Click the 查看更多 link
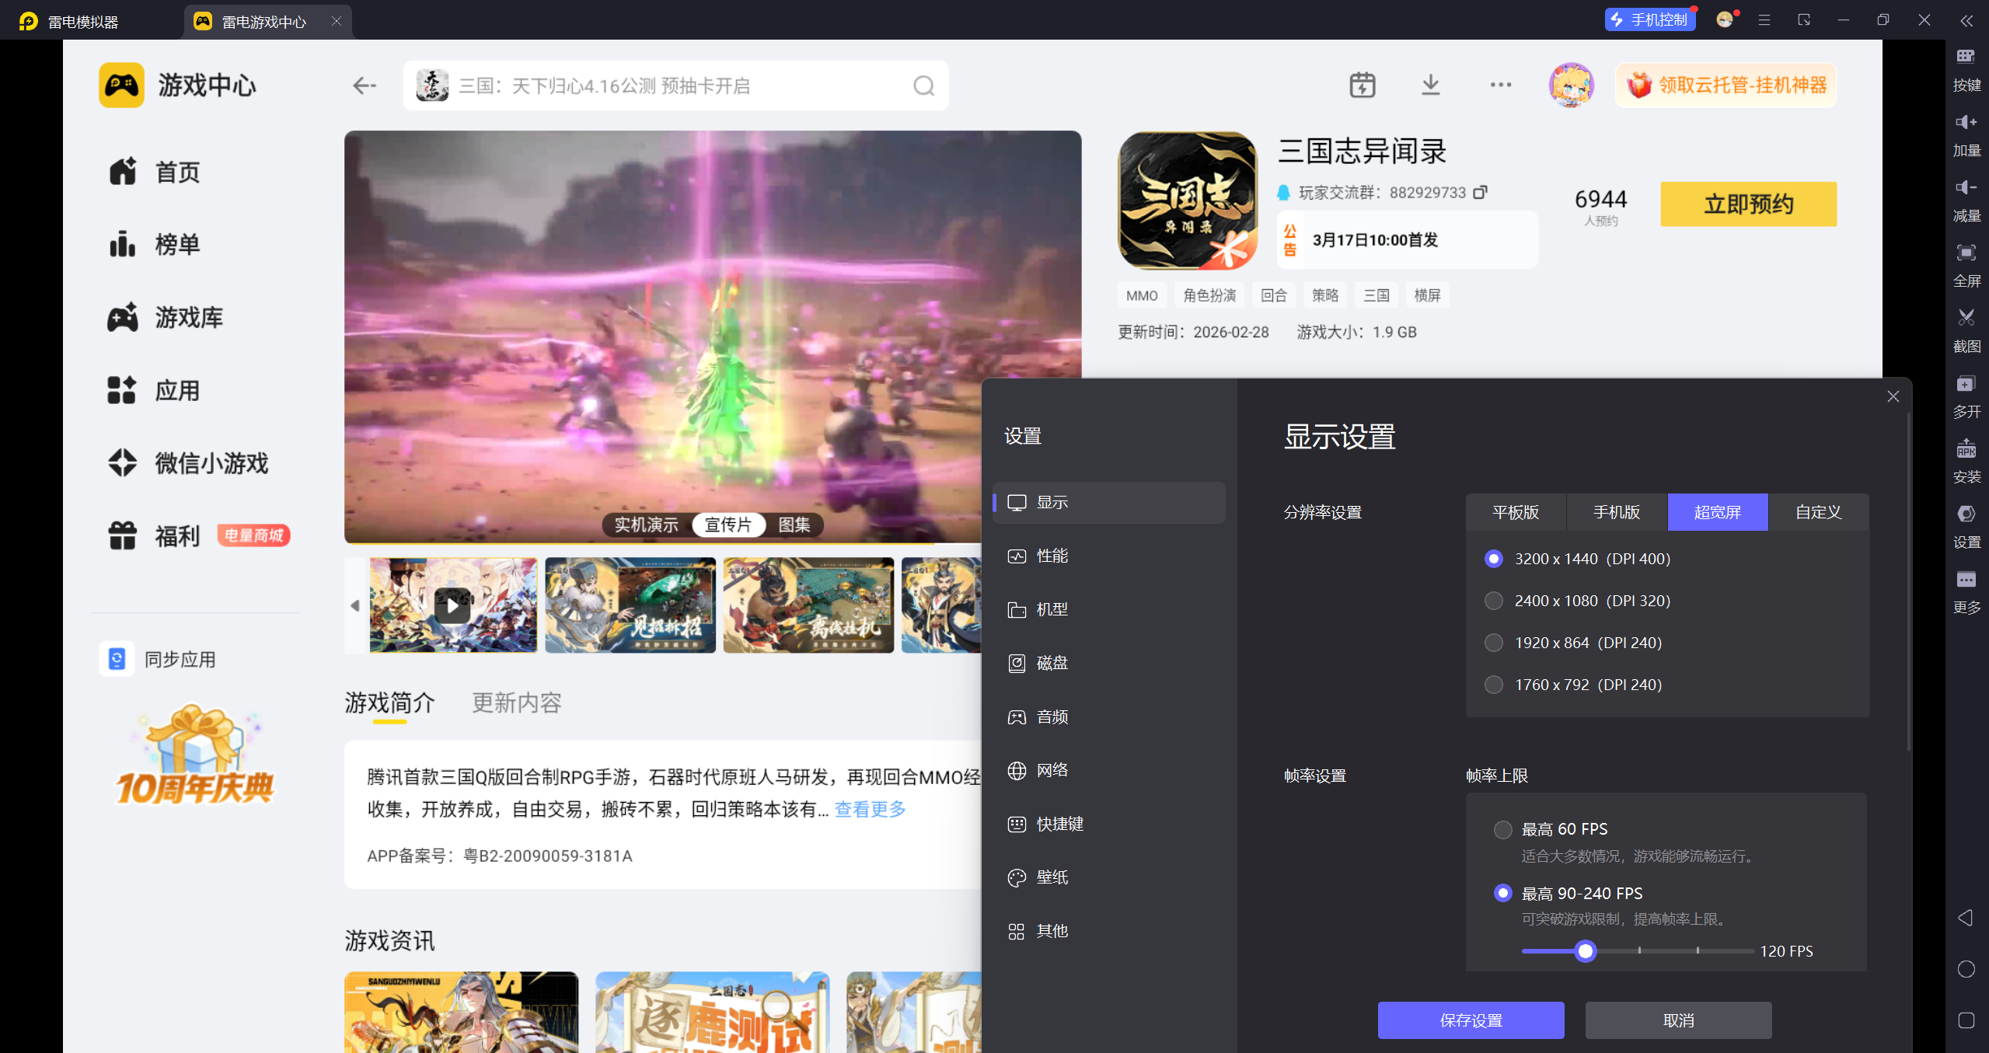This screenshot has height=1053, width=1989. (x=870, y=809)
